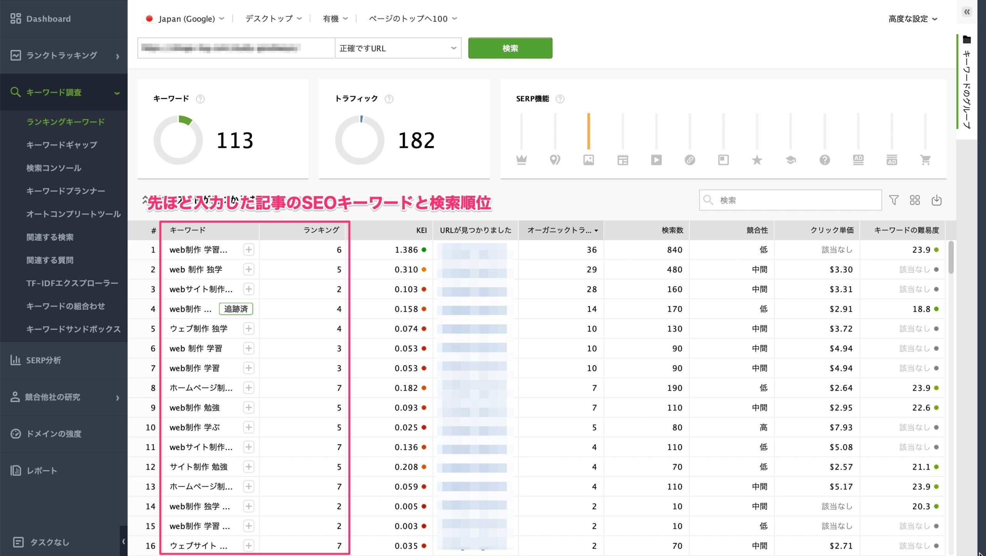Screen dimensions: 986x556
Task: Click the URL input field
Action: [236, 48]
